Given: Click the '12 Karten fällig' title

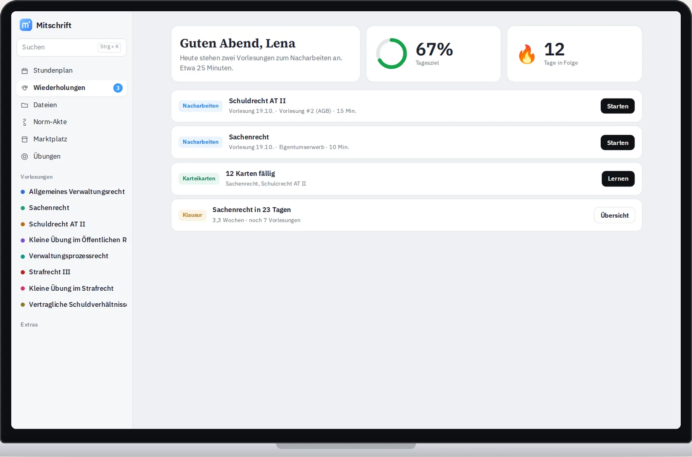Looking at the screenshot, I should [x=250, y=174].
